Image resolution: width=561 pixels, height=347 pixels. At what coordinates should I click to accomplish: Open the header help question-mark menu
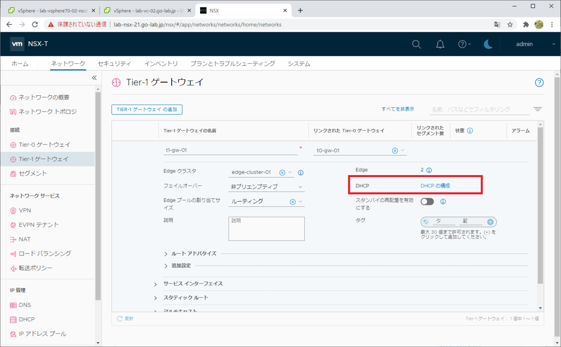(x=464, y=44)
